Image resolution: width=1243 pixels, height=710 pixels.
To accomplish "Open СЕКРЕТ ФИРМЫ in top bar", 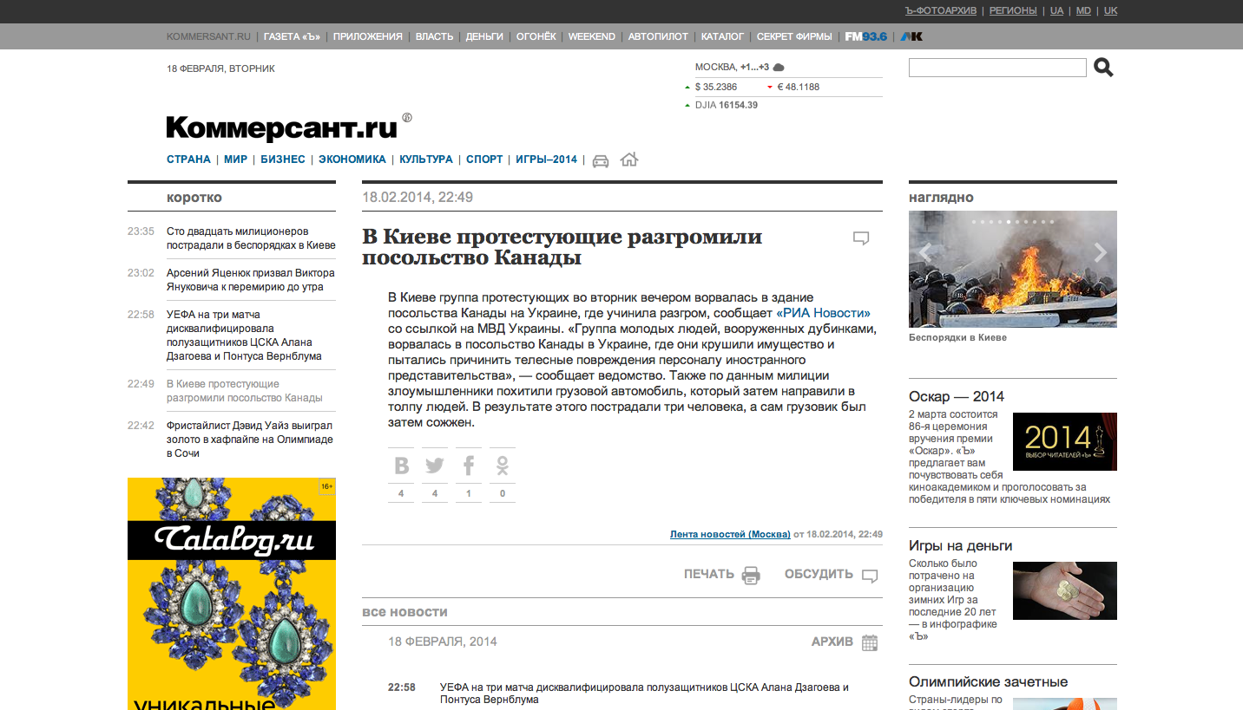I will [794, 36].
